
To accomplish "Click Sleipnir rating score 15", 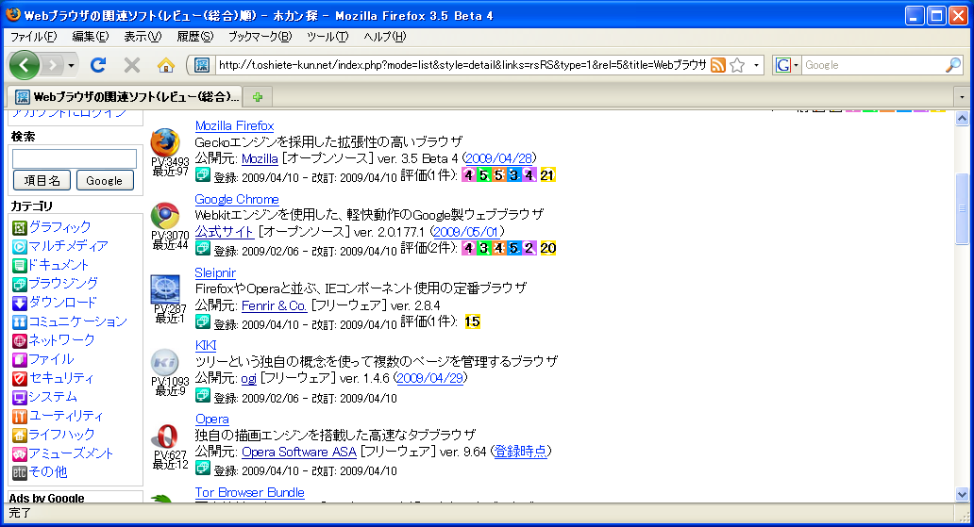I will 472,321.
